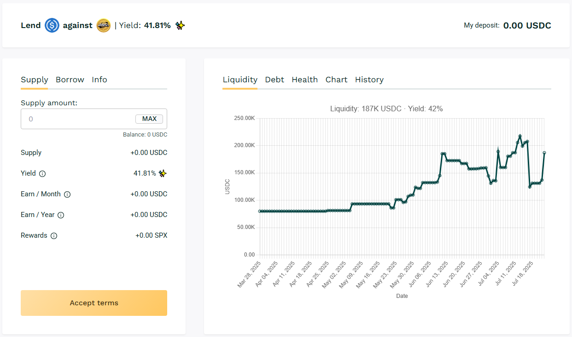Click the '+0.00 USDC' Supply row value
This screenshot has width=572, height=337.
(x=149, y=153)
